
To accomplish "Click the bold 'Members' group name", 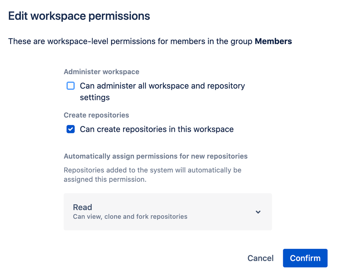I will 273,41.
